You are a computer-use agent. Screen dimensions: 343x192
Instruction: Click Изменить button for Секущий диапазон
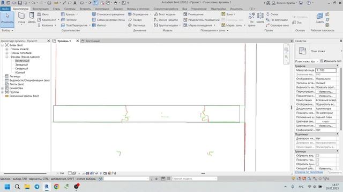(x=325, y=169)
